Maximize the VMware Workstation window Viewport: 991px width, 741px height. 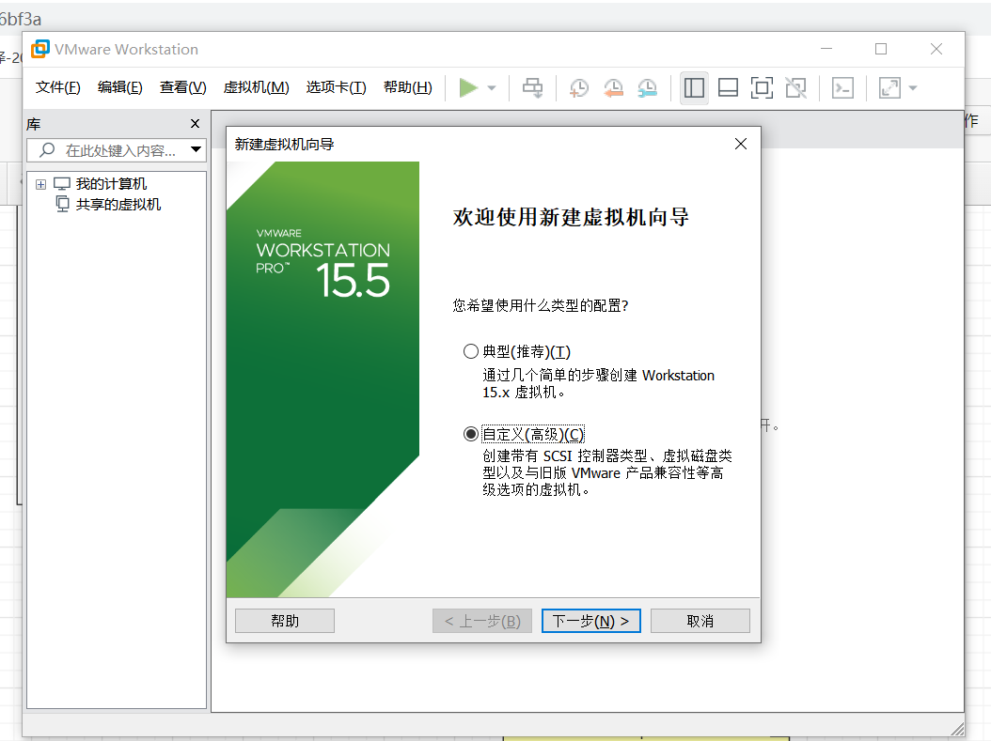point(881,49)
